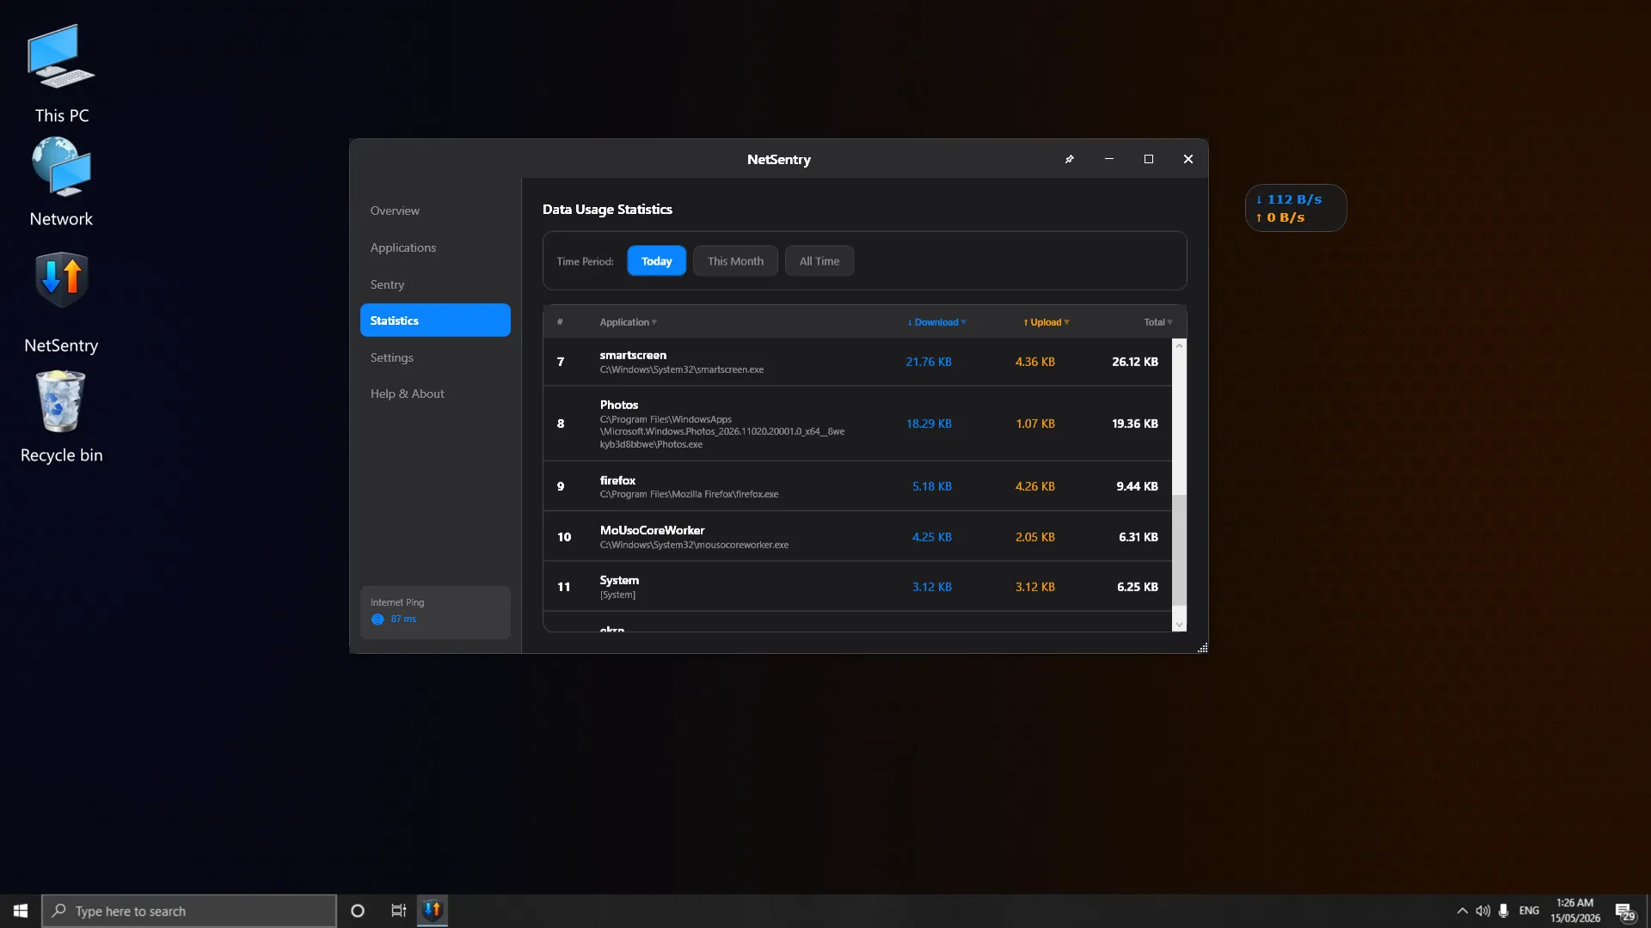Launch the NetSentry desktop shortcut

(x=61, y=302)
